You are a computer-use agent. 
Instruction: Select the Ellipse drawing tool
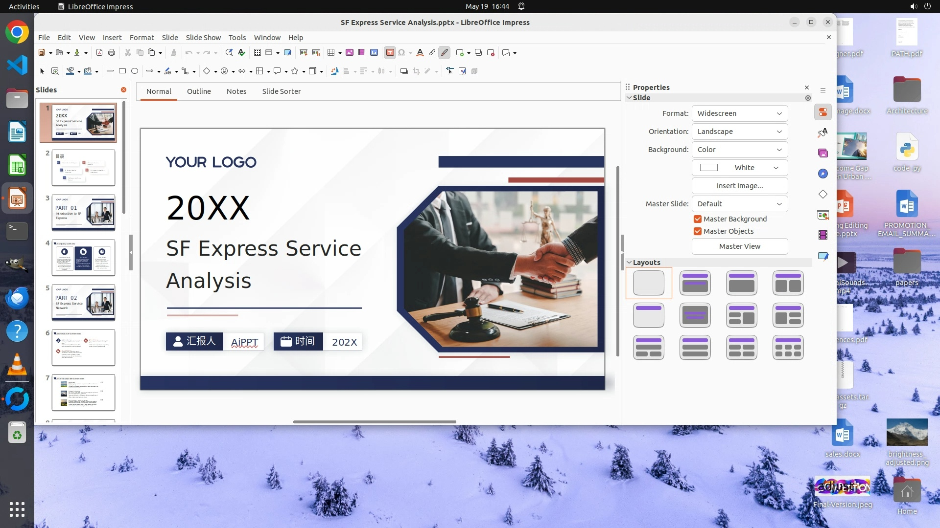click(135, 71)
